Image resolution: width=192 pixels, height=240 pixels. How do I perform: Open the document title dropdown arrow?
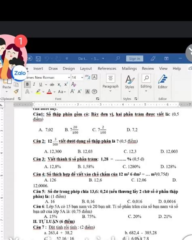(103, 59)
